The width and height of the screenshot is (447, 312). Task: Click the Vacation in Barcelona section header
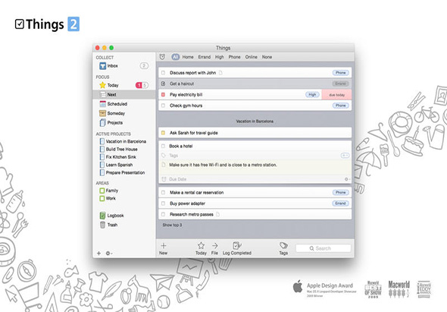(255, 121)
